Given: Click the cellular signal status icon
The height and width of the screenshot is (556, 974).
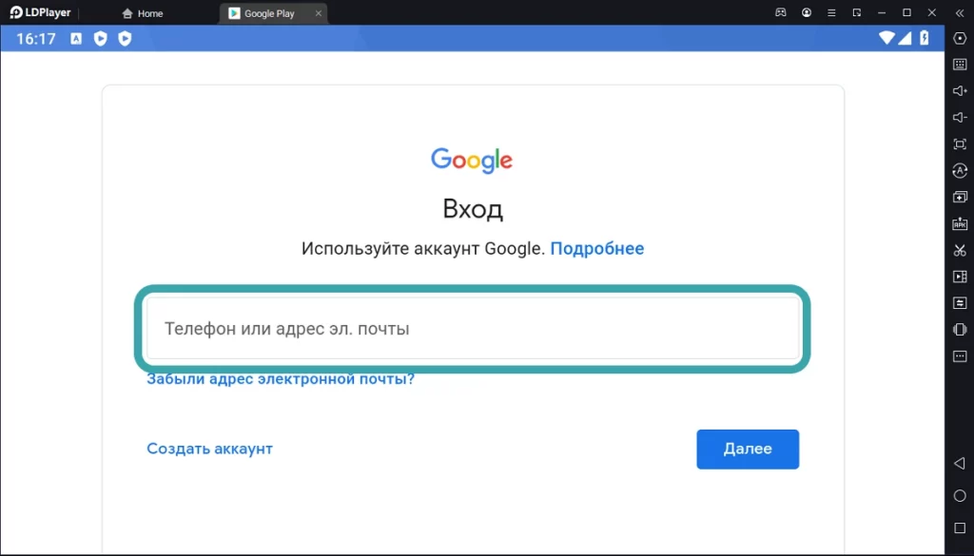Looking at the screenshot, I should 906,38.
